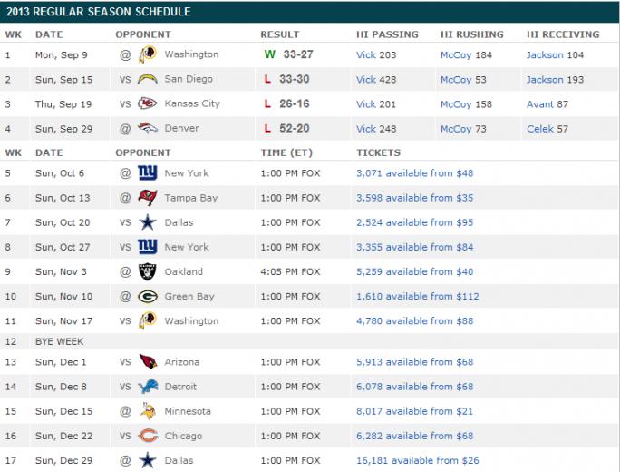Click Tampa Bay Buccaneers logo
This screenshot has width=620, height=472.
tap(148, 198)
